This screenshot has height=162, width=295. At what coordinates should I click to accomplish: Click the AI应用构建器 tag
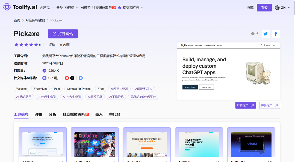(x=119, y=89)
